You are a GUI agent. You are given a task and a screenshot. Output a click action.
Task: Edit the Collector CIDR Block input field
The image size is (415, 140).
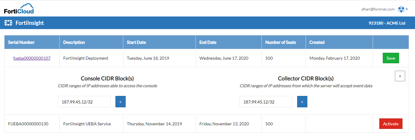(x=266, y=102)
